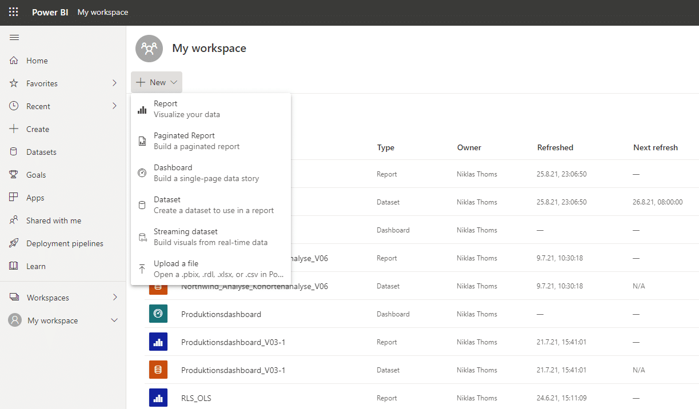Choose Paginated Report in the New menu
The height and width of the screenshot is (409, 699).
pos(211,141)
